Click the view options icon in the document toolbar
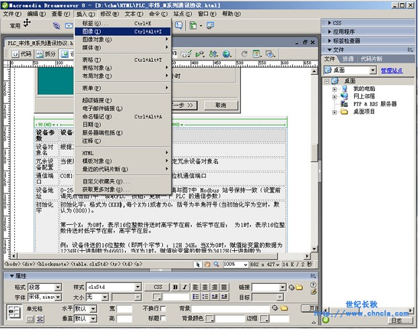 pos(257,54)
